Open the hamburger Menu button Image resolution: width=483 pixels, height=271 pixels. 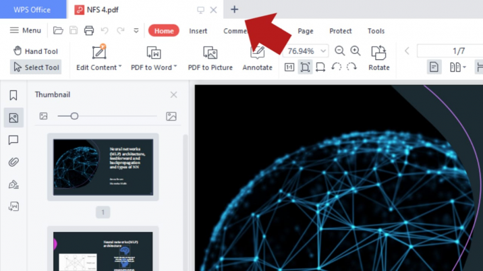25,30
